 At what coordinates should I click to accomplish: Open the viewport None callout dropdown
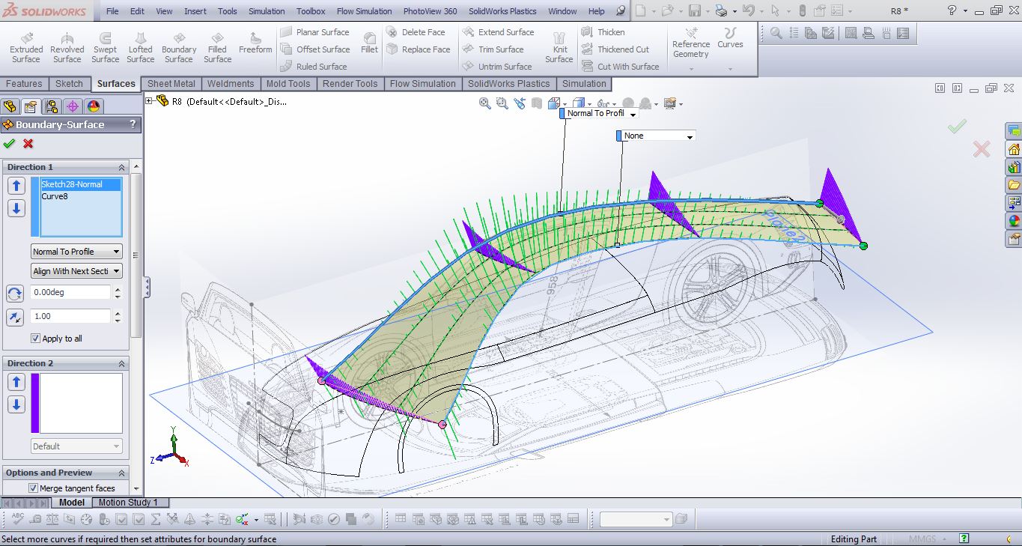tap(690, 136)
